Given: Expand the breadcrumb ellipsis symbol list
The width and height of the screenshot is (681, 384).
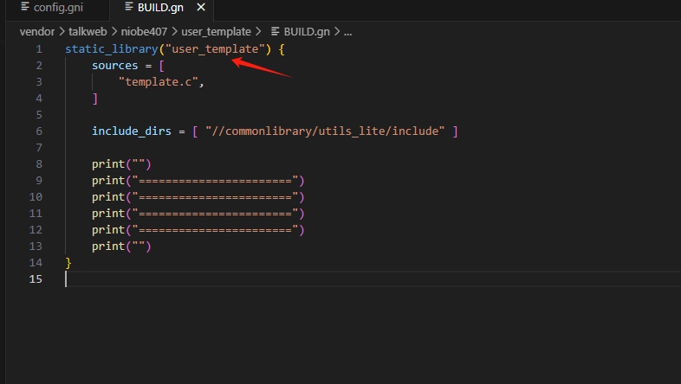Looking at the screenshot, I should (x=347, y=31).
